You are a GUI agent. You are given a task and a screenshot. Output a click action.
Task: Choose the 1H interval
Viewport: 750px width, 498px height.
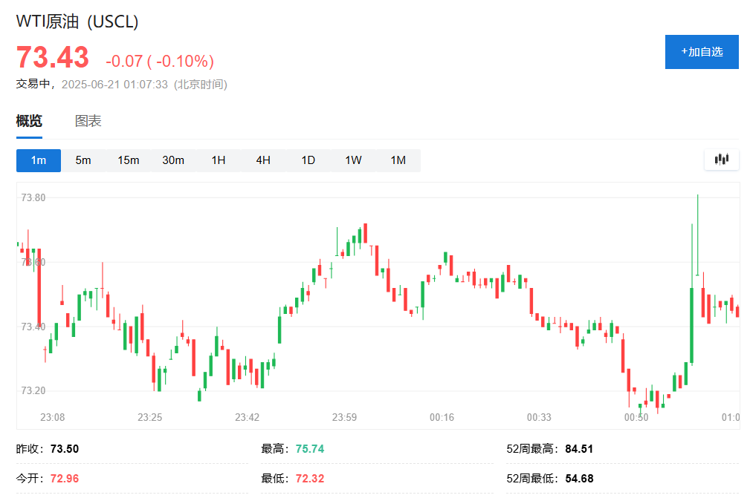coord(218,160)
